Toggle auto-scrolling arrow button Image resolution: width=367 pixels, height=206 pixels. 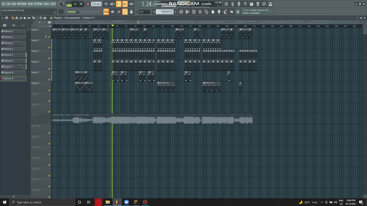112,12
